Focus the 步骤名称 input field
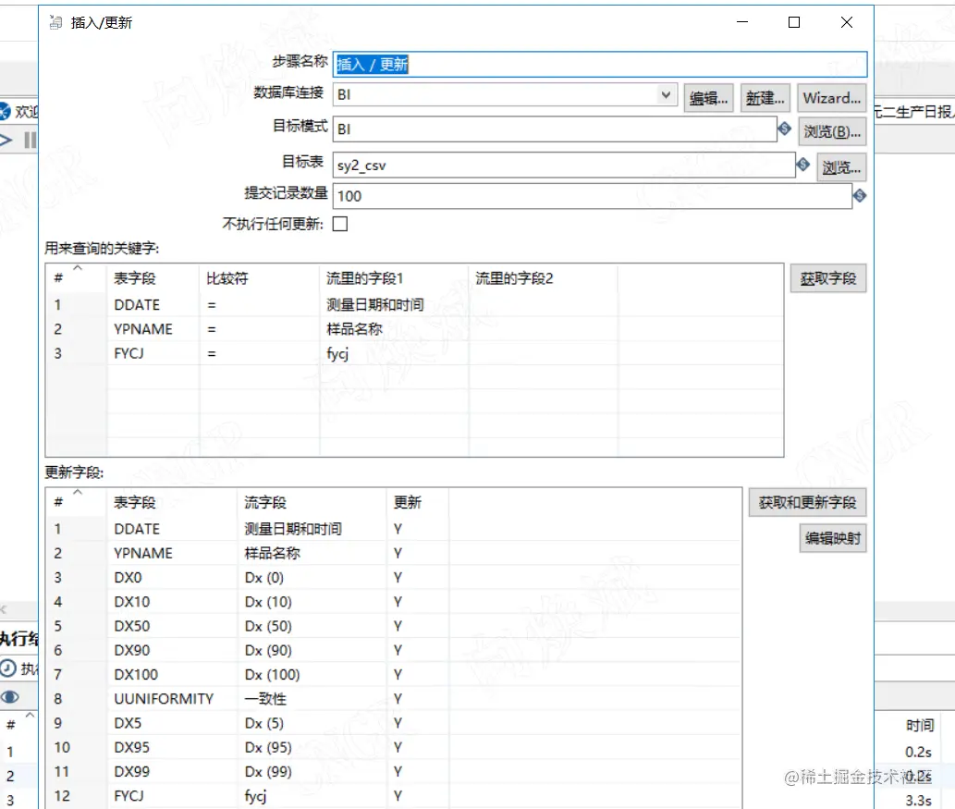Image resolution: width=955 pixels, height=809 pixels. [x=600, y=64]
